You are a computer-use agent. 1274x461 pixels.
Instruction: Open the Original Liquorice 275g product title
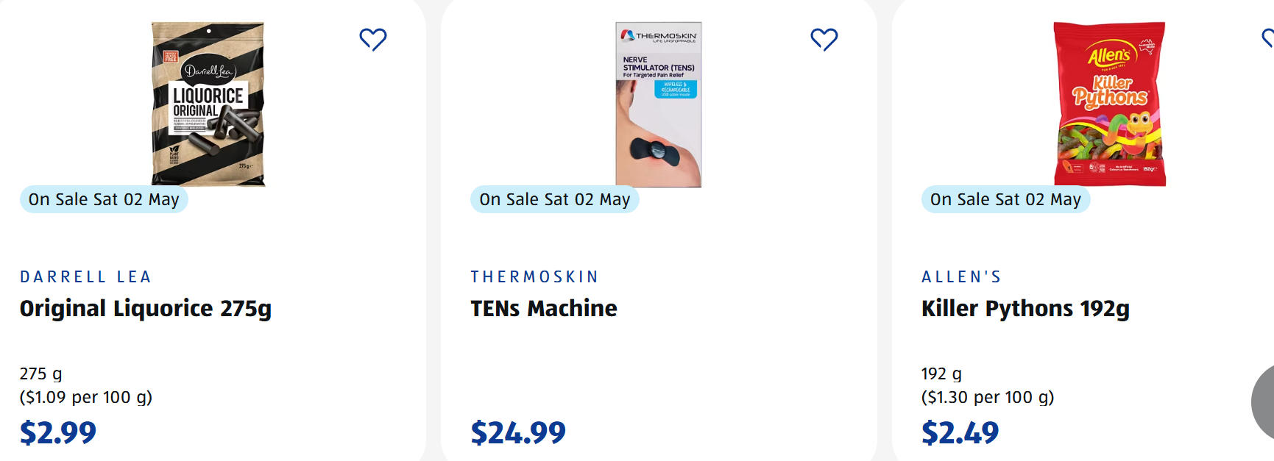pyautogui.click(x=145, y=309)
